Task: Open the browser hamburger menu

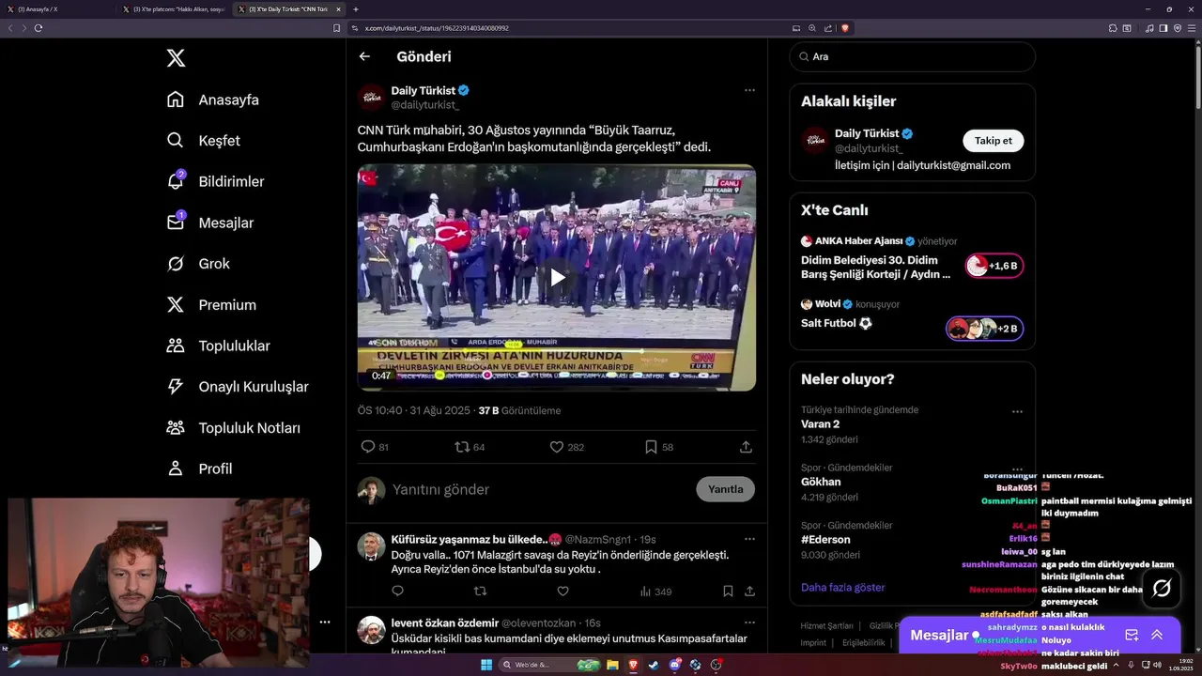Action: 1191,28
